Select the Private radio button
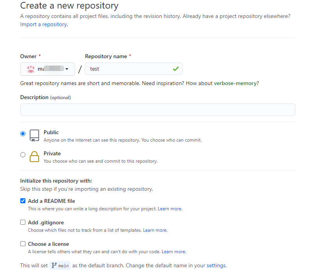The width and height of the screenshot is (315, 270). [x=23, y=155]
